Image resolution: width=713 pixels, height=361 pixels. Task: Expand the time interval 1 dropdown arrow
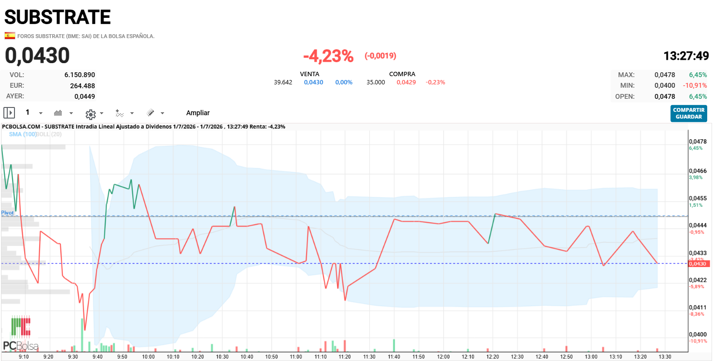coord(41,113)
